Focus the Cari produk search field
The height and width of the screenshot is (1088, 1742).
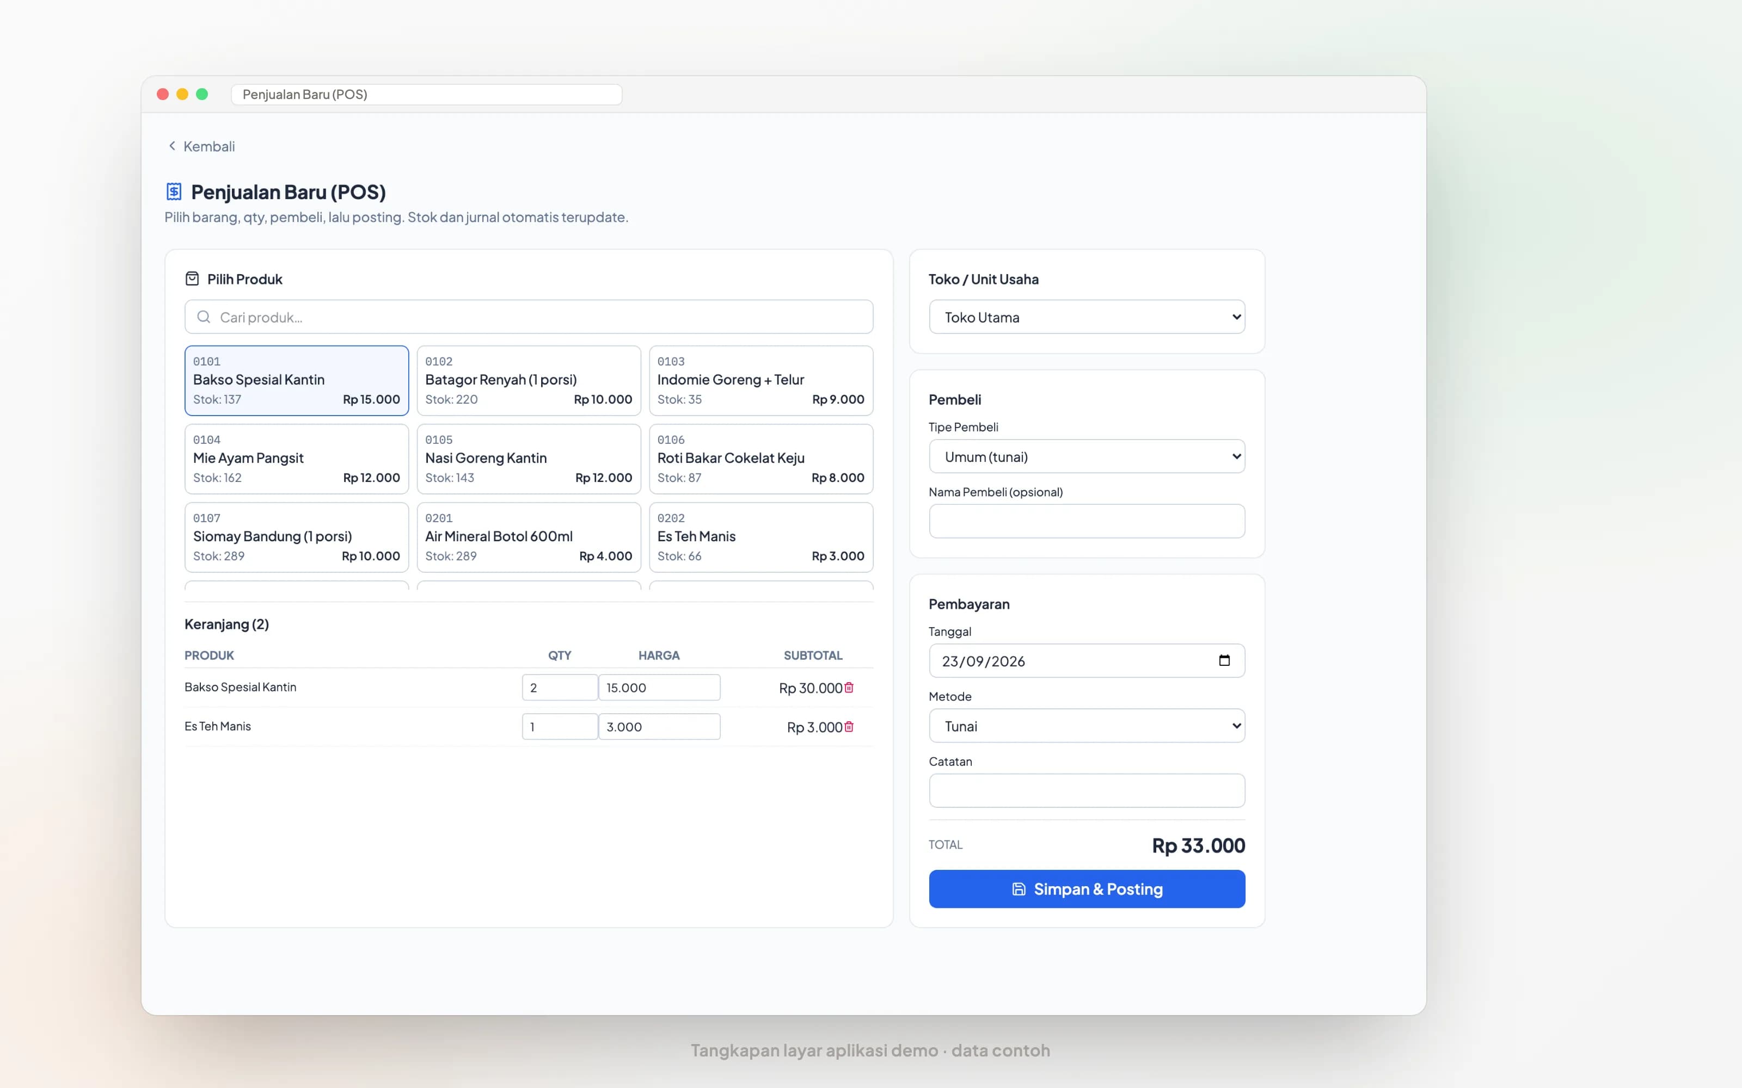pos(529,317)
